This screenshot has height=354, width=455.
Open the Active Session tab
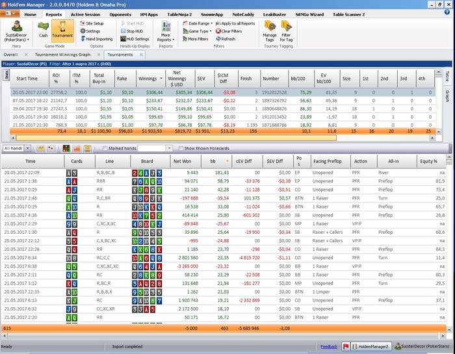click(85, 14)
